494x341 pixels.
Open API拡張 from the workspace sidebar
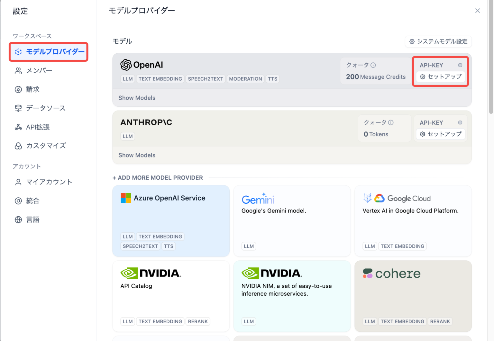point(18,127)
